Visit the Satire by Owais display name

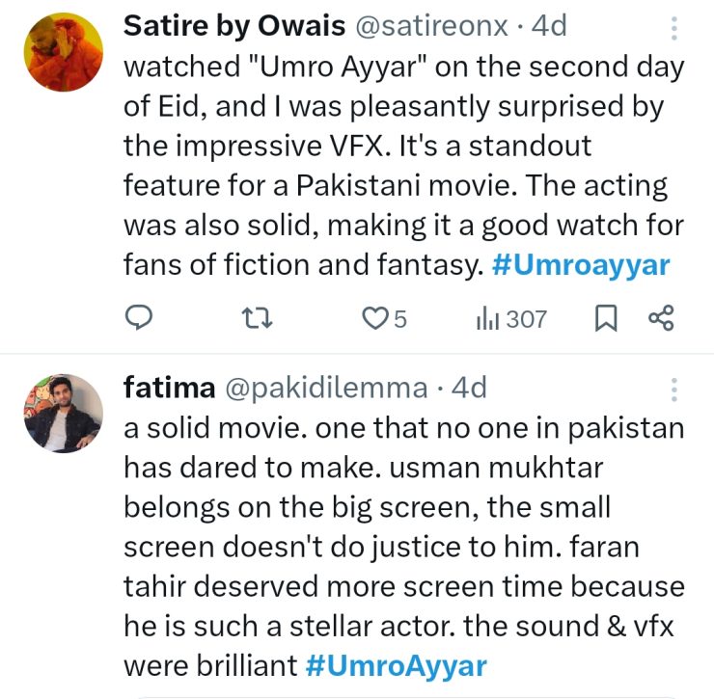[x=234, y=27]
